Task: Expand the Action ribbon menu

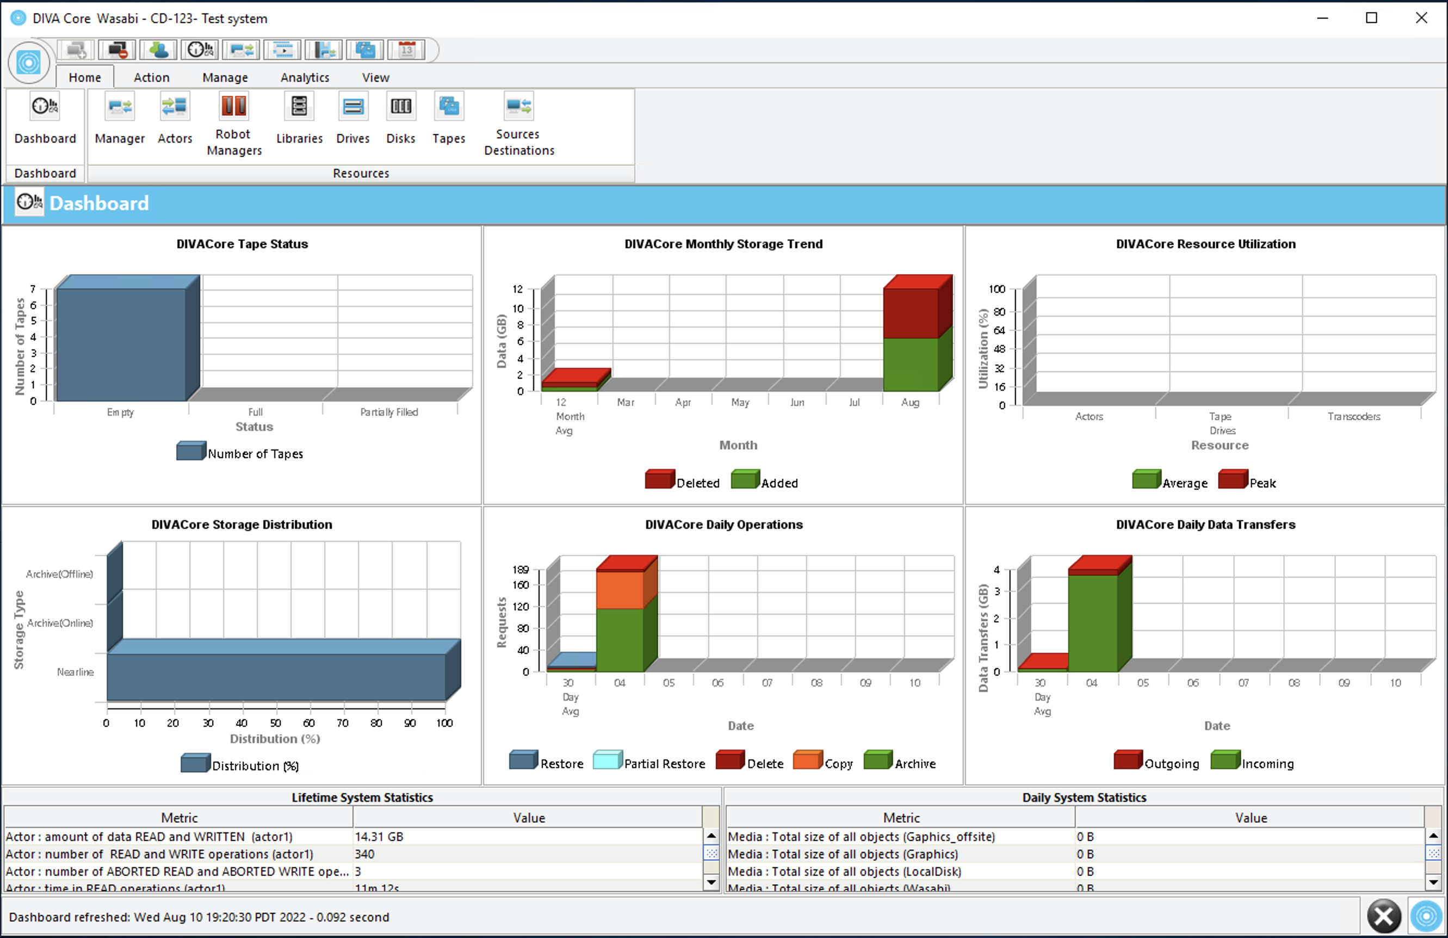Action: click(x=151, y=76)
